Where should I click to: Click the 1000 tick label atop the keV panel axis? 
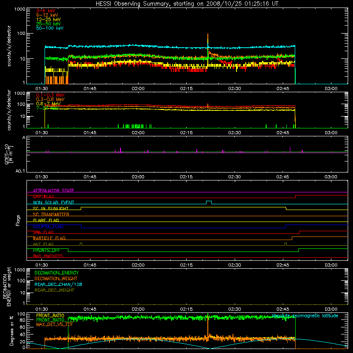pos(20,9)
